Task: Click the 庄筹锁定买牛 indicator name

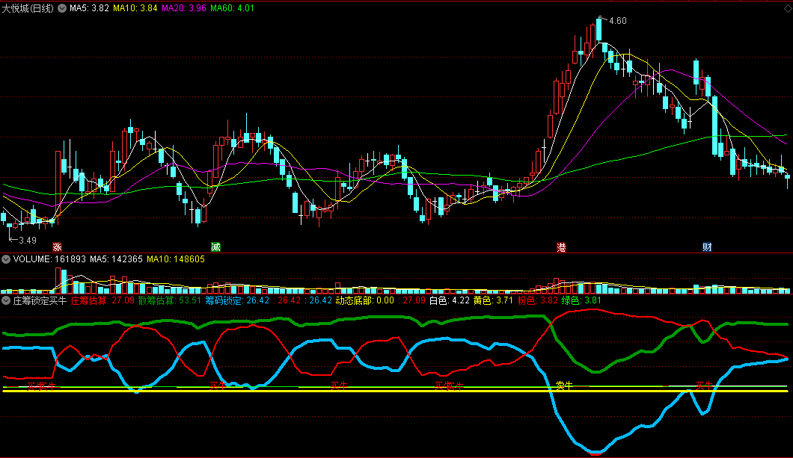Action: 40,300
